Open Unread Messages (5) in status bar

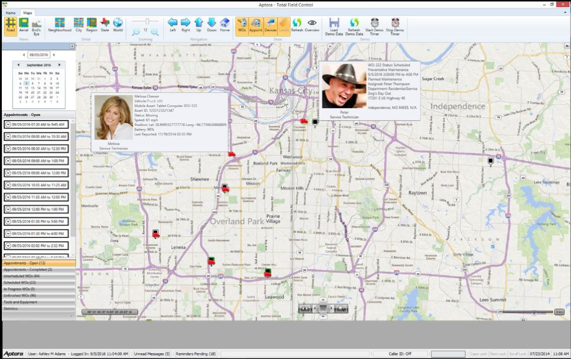pyautogui.click(x=152, y=354)
